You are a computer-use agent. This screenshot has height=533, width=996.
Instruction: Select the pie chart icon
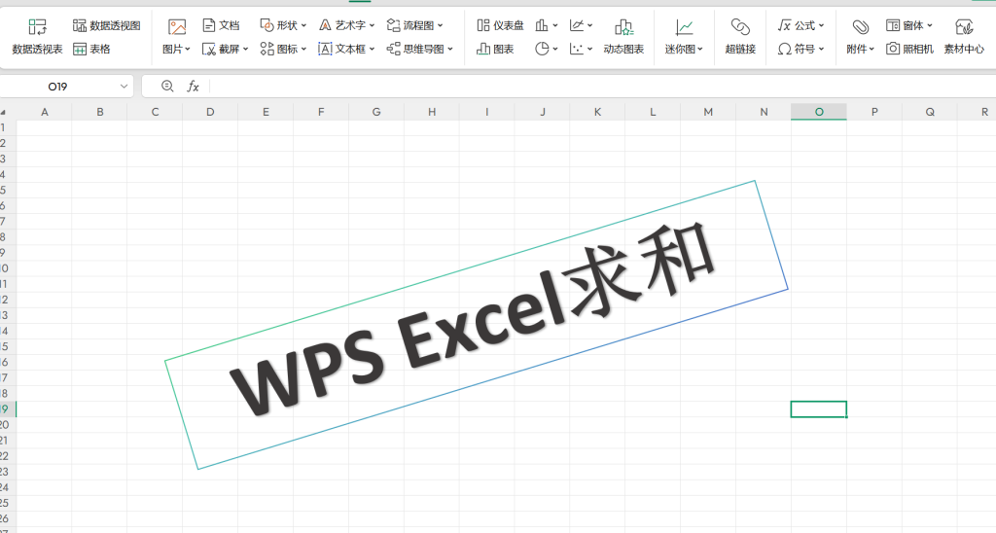[x=542, y=49]
